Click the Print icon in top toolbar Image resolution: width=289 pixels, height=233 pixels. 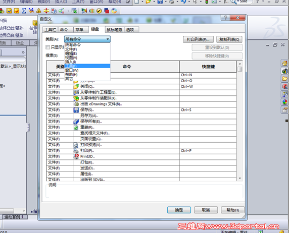pyautogui.click(x=172, y=2)
